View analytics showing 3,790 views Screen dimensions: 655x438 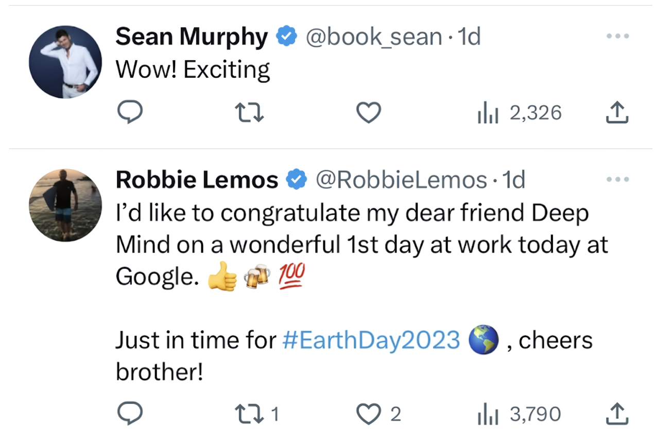coord(519,414)
